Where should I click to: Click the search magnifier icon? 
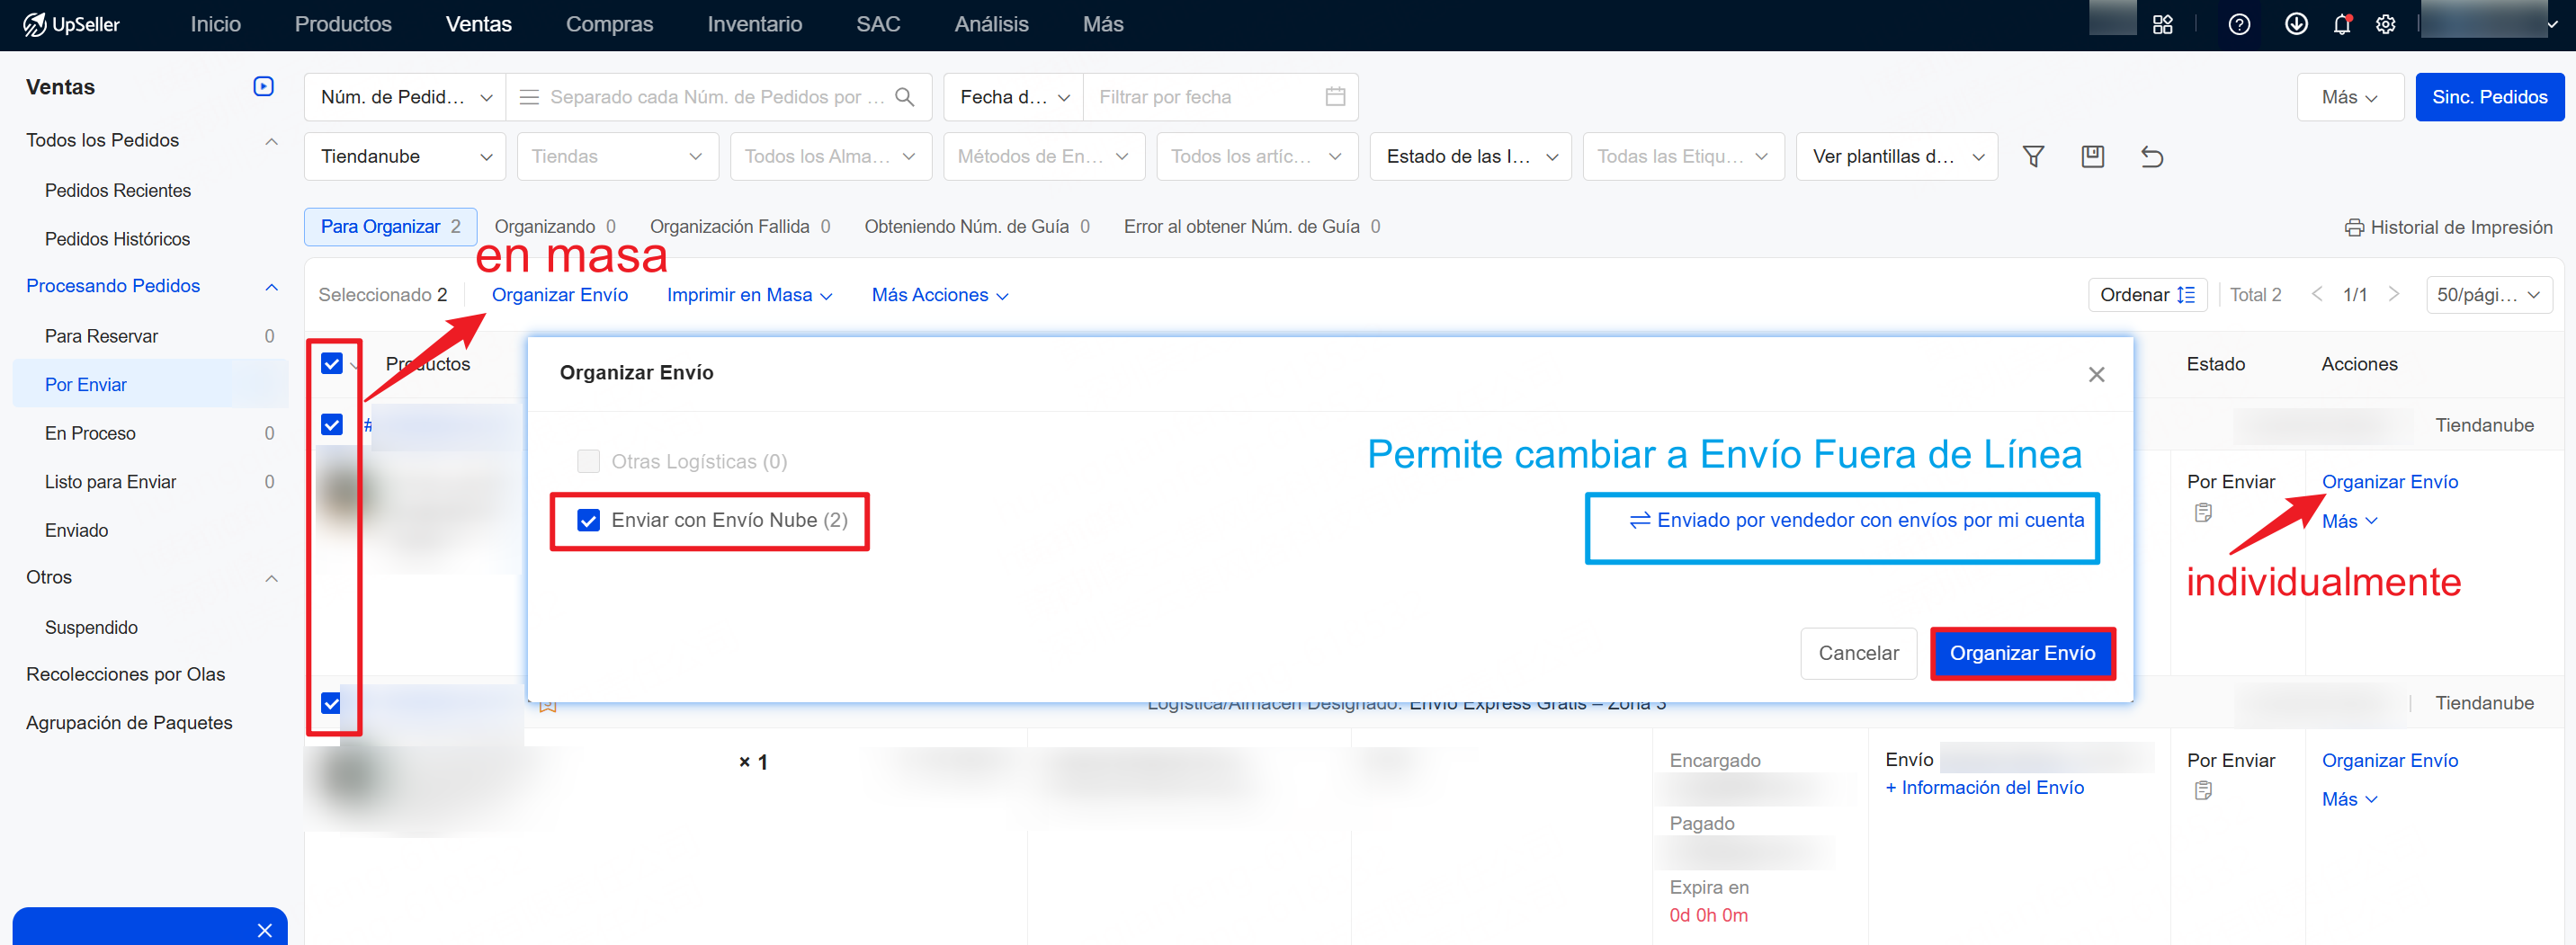click(x=904, y=97)
